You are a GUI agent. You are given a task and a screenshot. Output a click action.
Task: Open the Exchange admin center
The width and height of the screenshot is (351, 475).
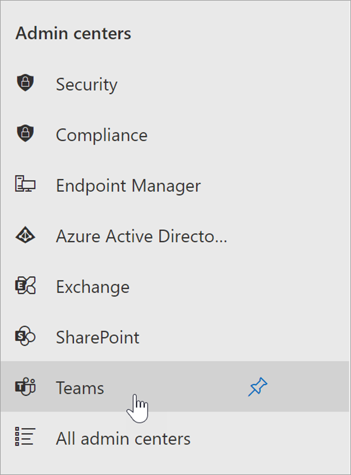93,286
